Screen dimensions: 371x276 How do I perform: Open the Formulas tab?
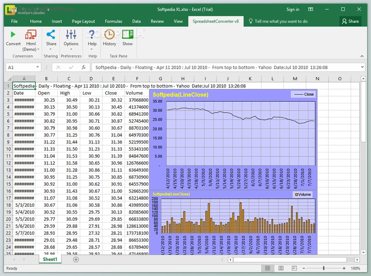pyautogui.click(x=113, y=22)
